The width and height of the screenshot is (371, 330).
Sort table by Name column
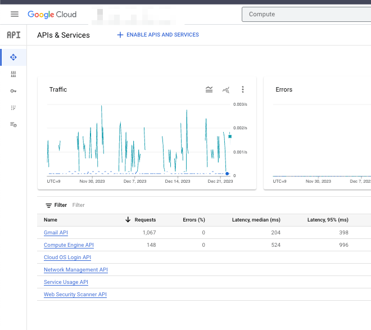pos(51,220)
